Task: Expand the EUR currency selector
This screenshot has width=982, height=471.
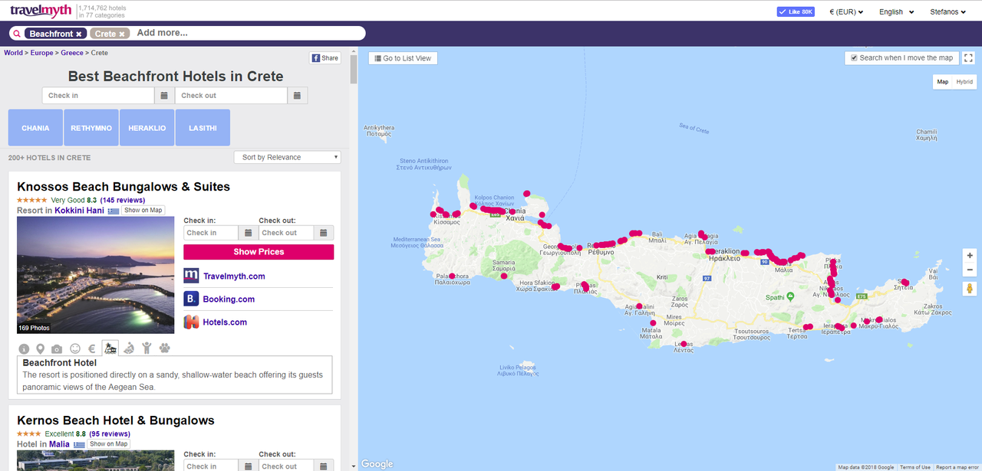Action: click(846, 11)
